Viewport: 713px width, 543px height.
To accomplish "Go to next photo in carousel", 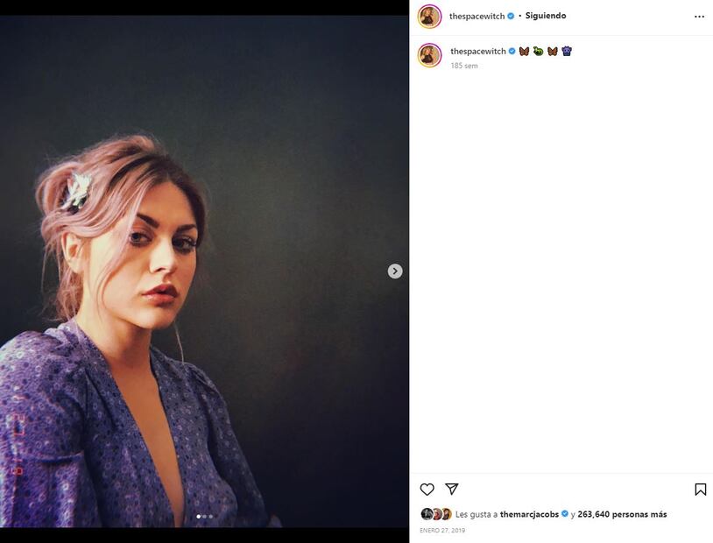I will pyautogui.click(x=395, y=271).
